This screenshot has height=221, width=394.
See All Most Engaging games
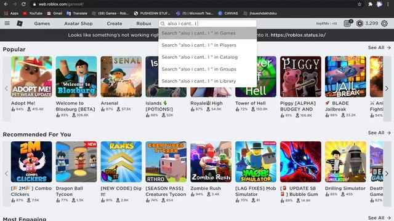click(x=379, y=218)
